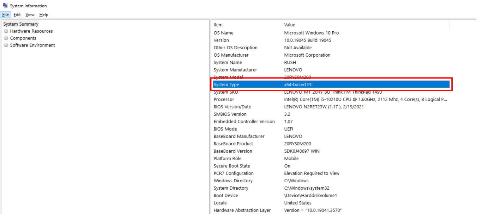Screen dimensions: 477x214
Task: Expand the Components node
Action: [6, 38]
